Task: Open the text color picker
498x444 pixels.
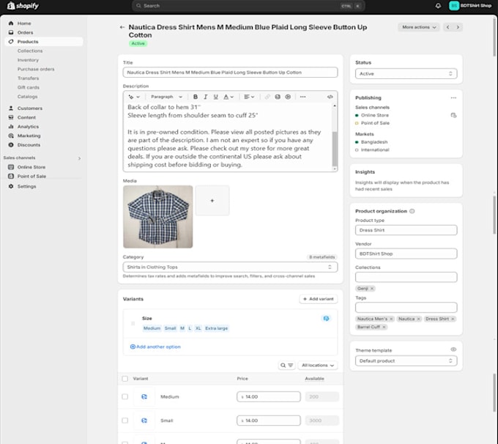Action: [228, 97]
